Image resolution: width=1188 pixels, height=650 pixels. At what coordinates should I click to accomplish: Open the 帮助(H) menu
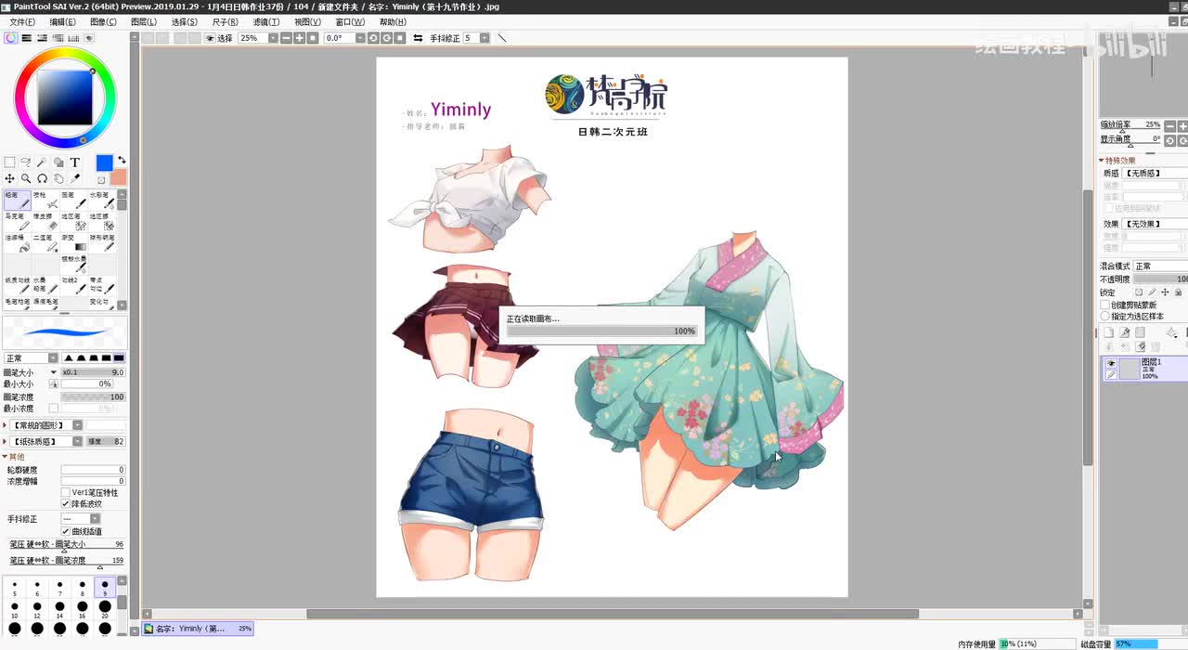pos(393,21)
